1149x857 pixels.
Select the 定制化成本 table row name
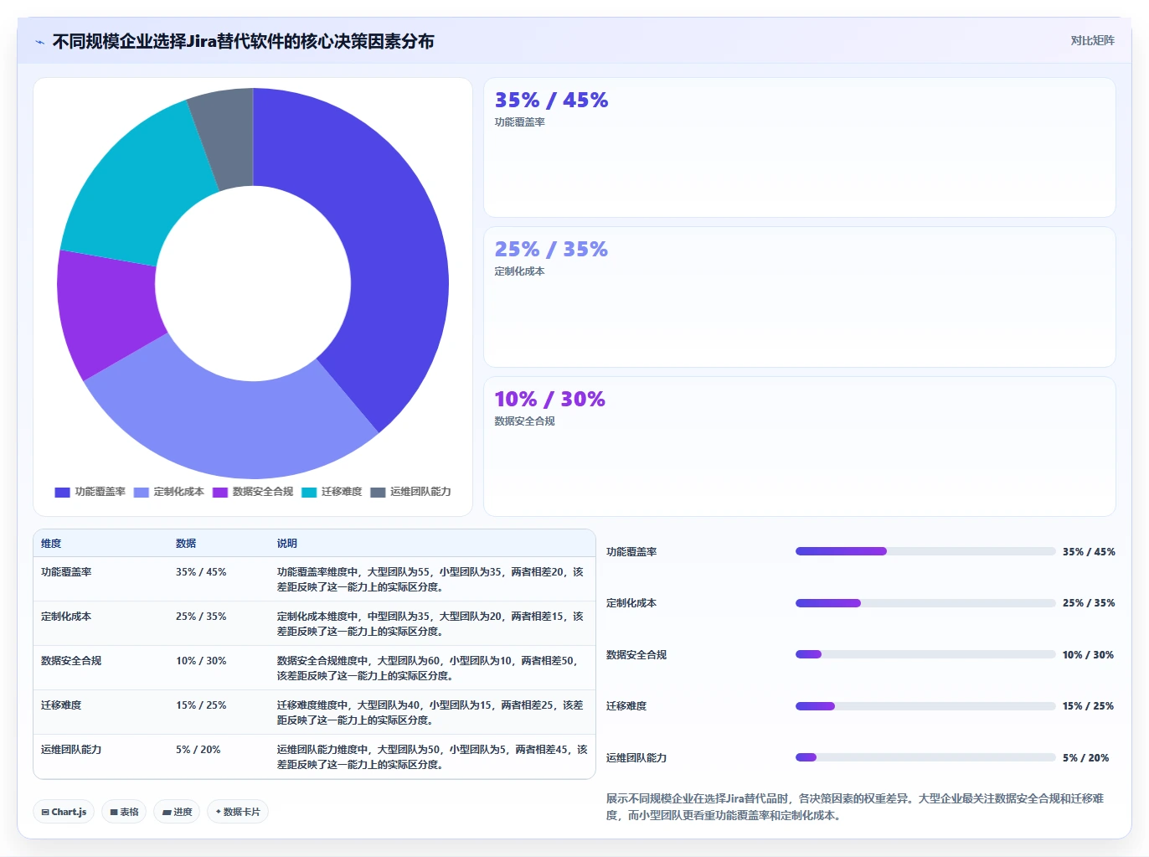click(x=66, y=617)
